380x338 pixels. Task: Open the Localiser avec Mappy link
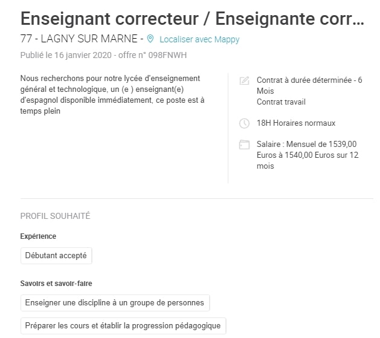pyautogui.click(x=199, y=39)
